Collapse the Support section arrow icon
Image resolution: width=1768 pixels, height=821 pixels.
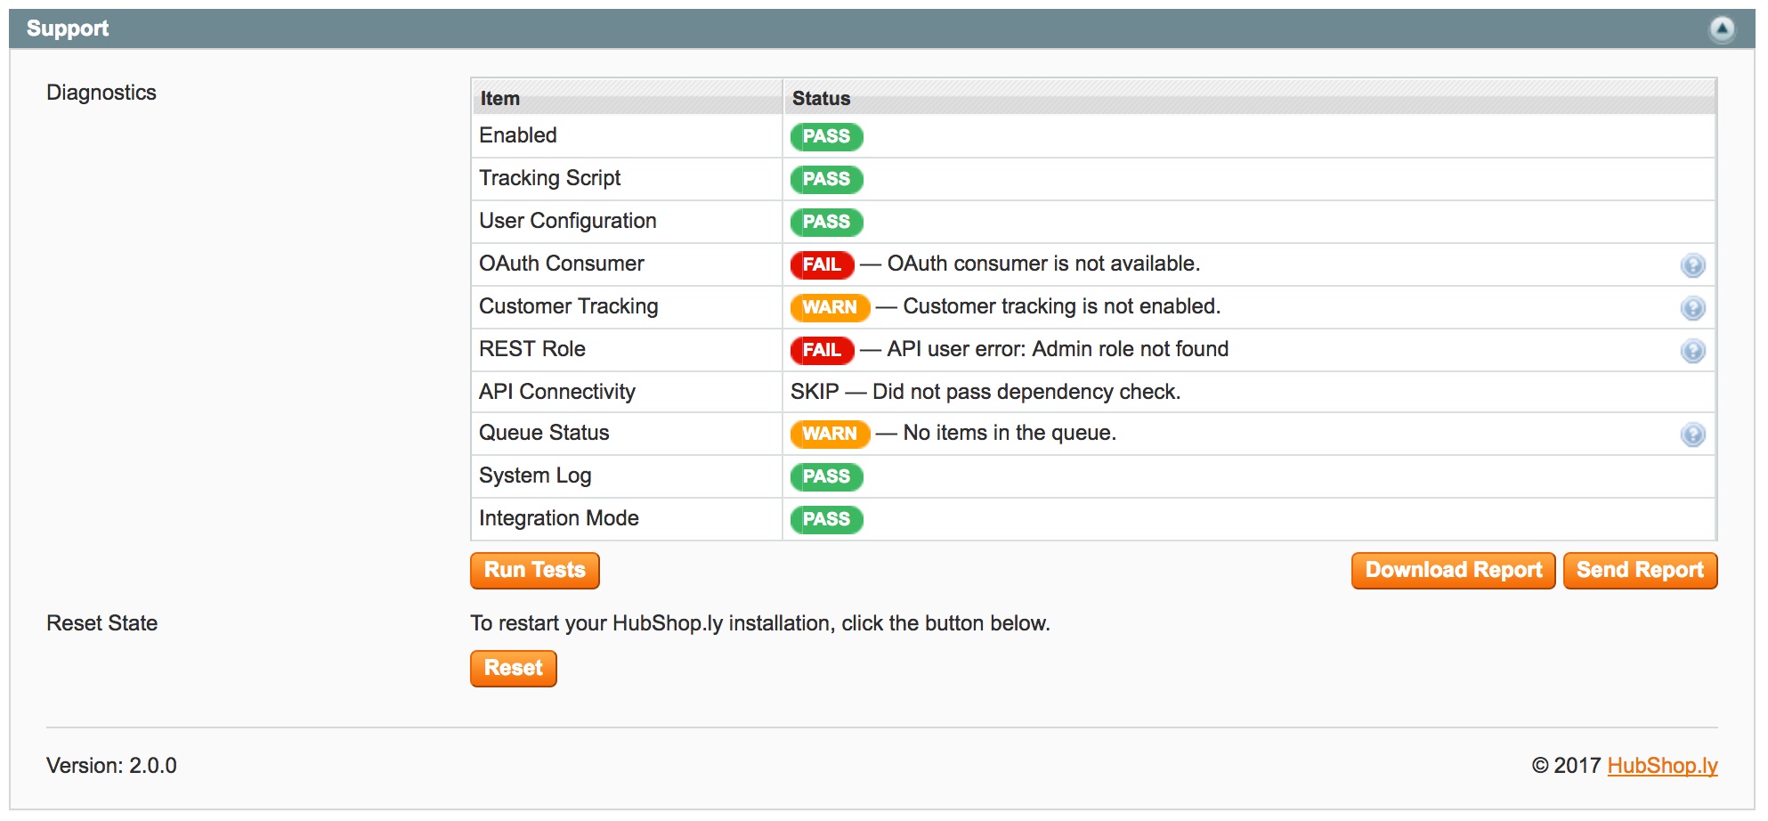tap(1723, 29)
